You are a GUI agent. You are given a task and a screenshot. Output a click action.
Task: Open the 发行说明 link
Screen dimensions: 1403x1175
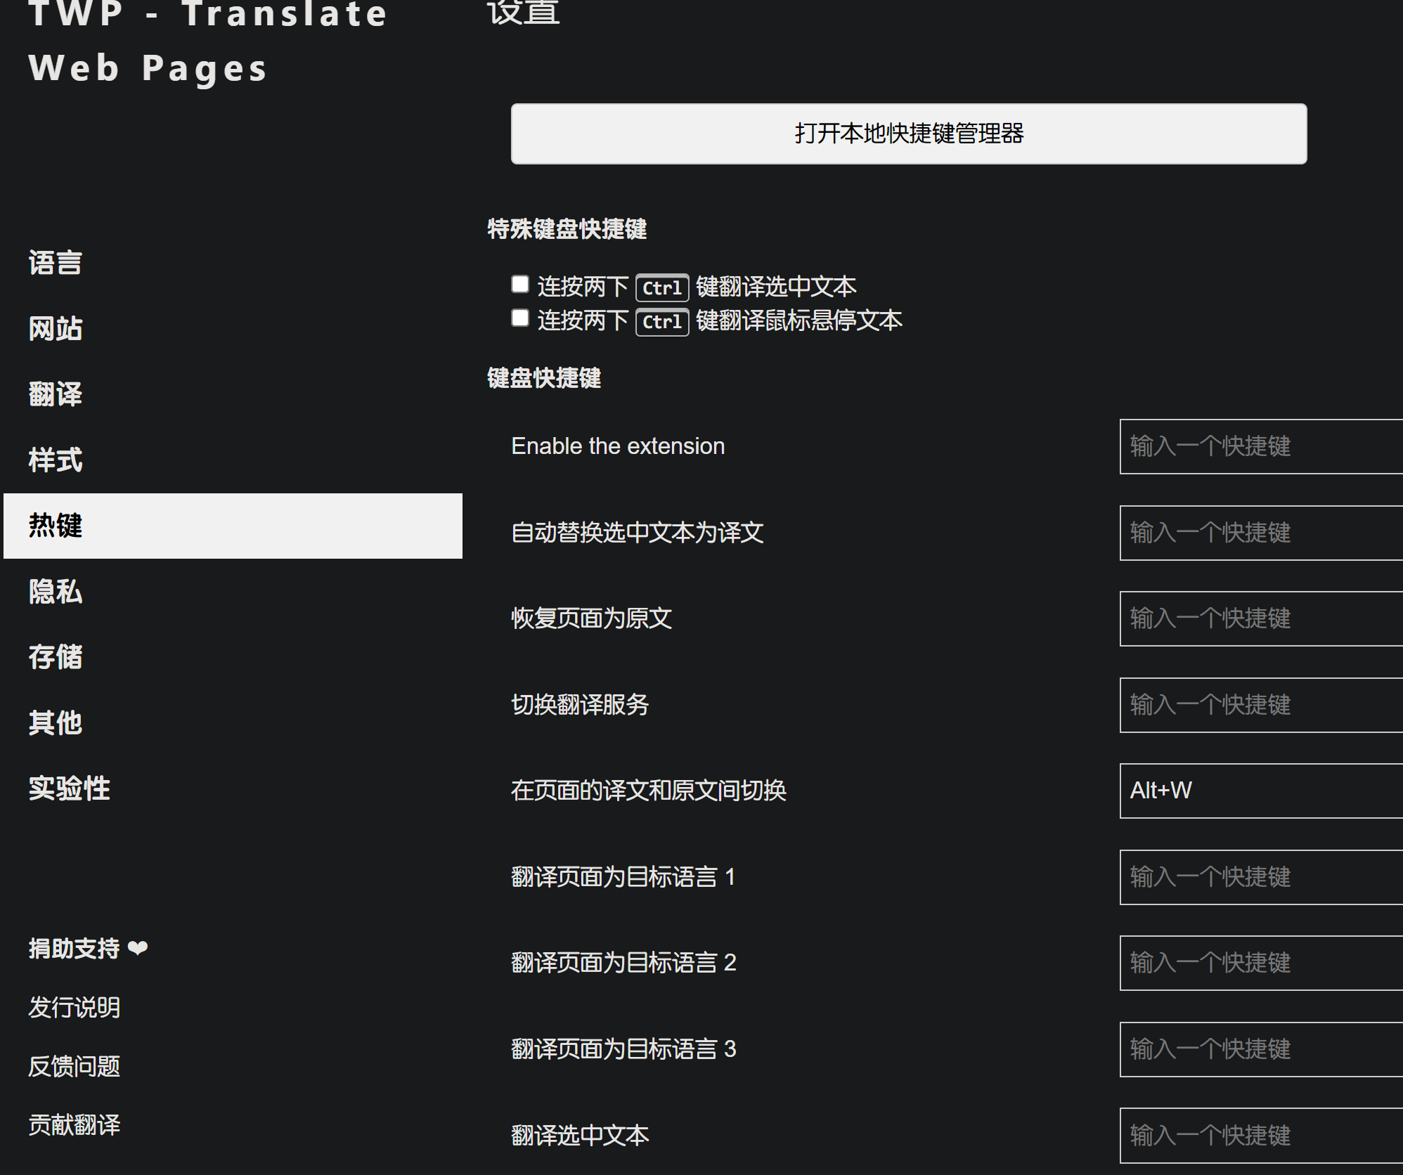(x=75, y=1007)
